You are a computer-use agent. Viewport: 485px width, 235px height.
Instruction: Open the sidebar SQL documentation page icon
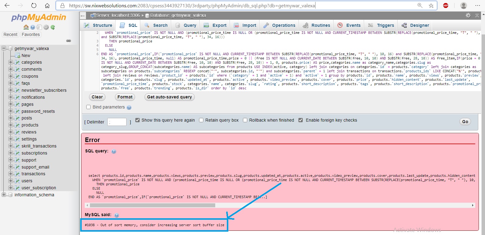point(39,27)
